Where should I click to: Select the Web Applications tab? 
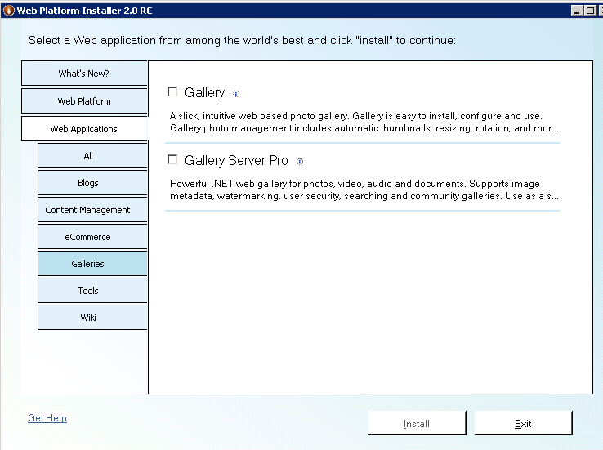tap(84, 129)
